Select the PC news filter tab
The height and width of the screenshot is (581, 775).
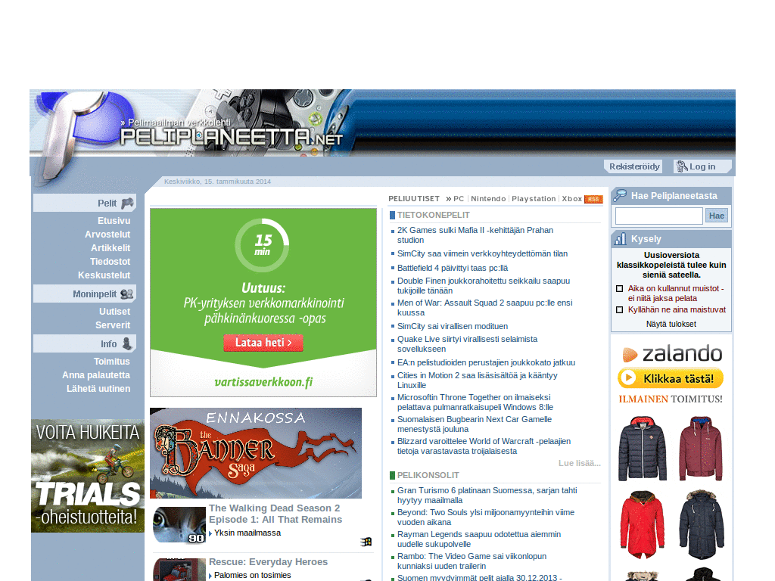(x=459, y=199)
